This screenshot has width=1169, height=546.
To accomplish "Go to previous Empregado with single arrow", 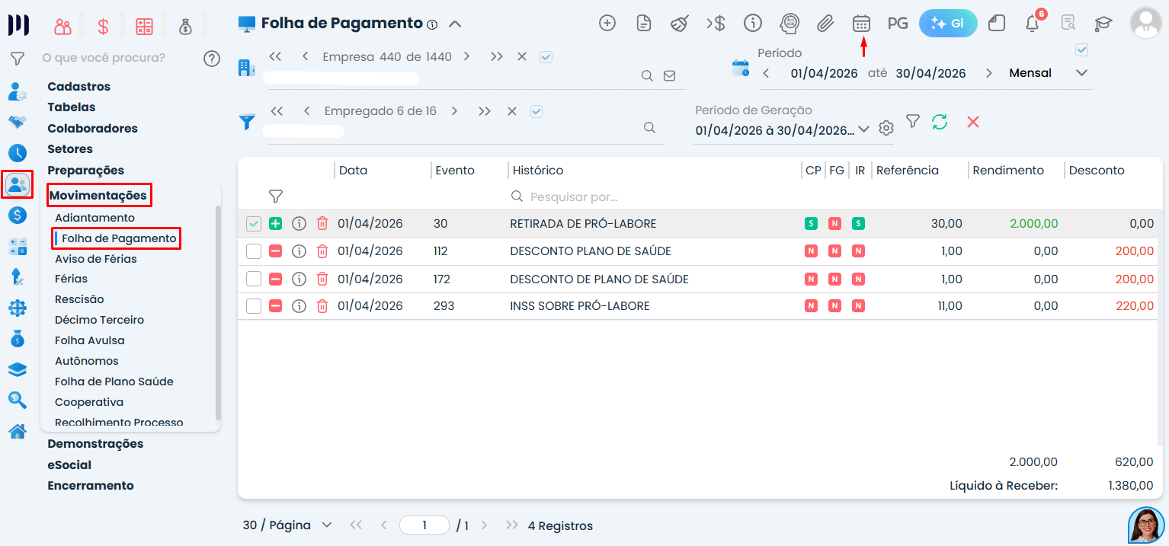I will pos(306,111).
